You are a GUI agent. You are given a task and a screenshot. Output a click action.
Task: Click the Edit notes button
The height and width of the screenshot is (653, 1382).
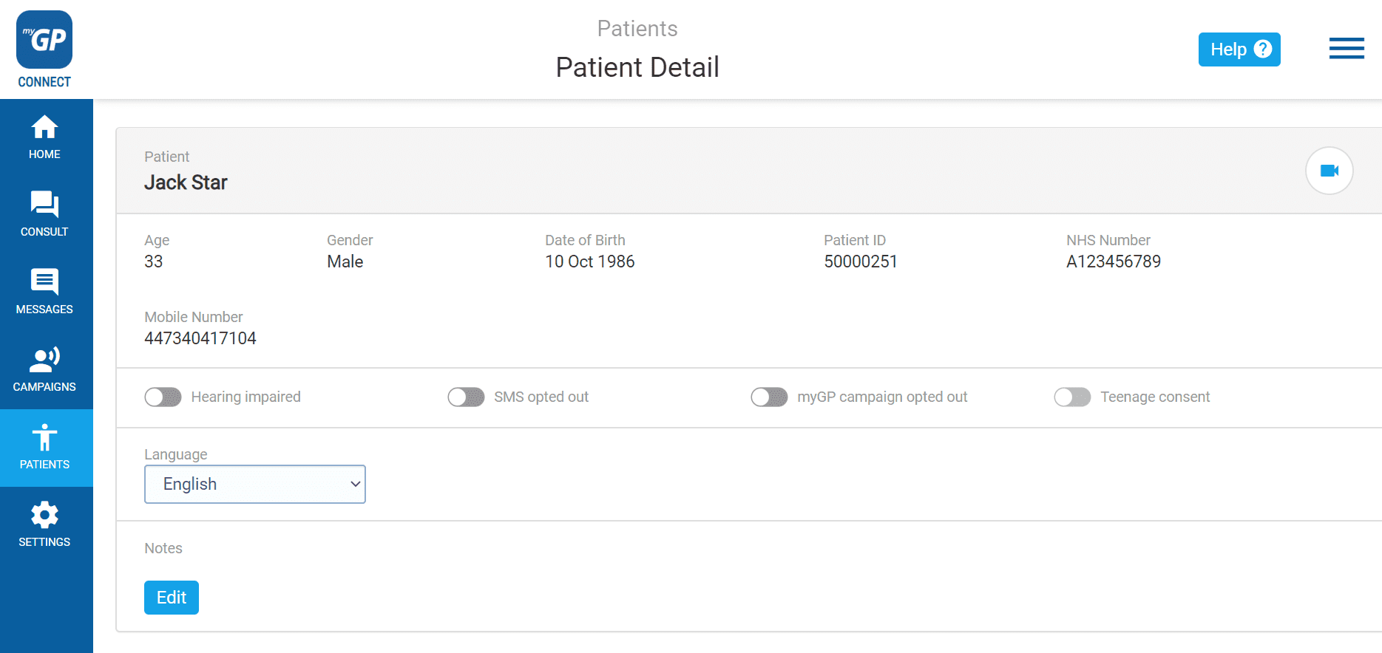tap(172, 598)
